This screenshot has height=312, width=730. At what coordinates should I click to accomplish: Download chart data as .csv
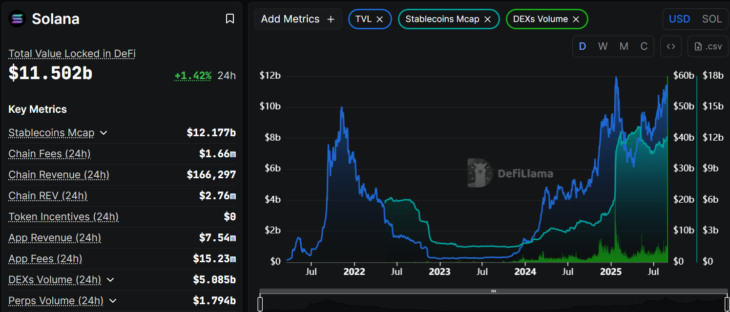coord(708,46)
